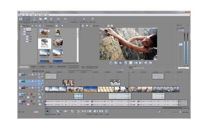The width and height of the screenshot is (208, 130).
Task: Select Media Bins in the tree
Action: tap(29, 31)
